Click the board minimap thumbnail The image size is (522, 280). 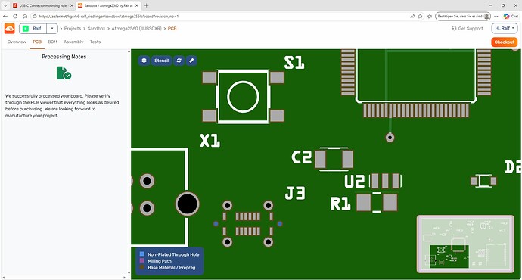coord(466,244)
